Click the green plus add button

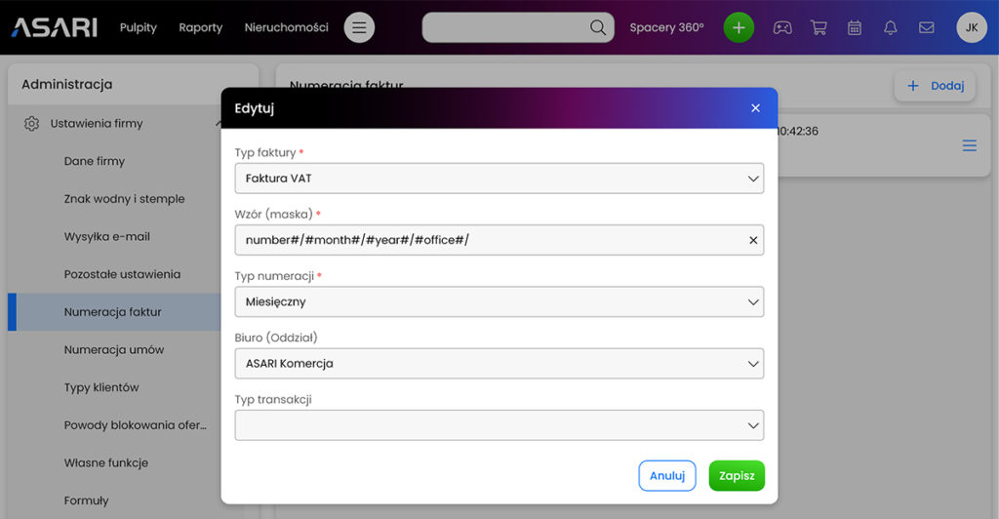click(x=739, y=27)
